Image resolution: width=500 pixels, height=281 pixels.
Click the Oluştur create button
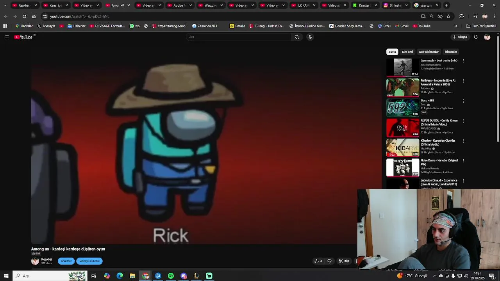(460, 37)
